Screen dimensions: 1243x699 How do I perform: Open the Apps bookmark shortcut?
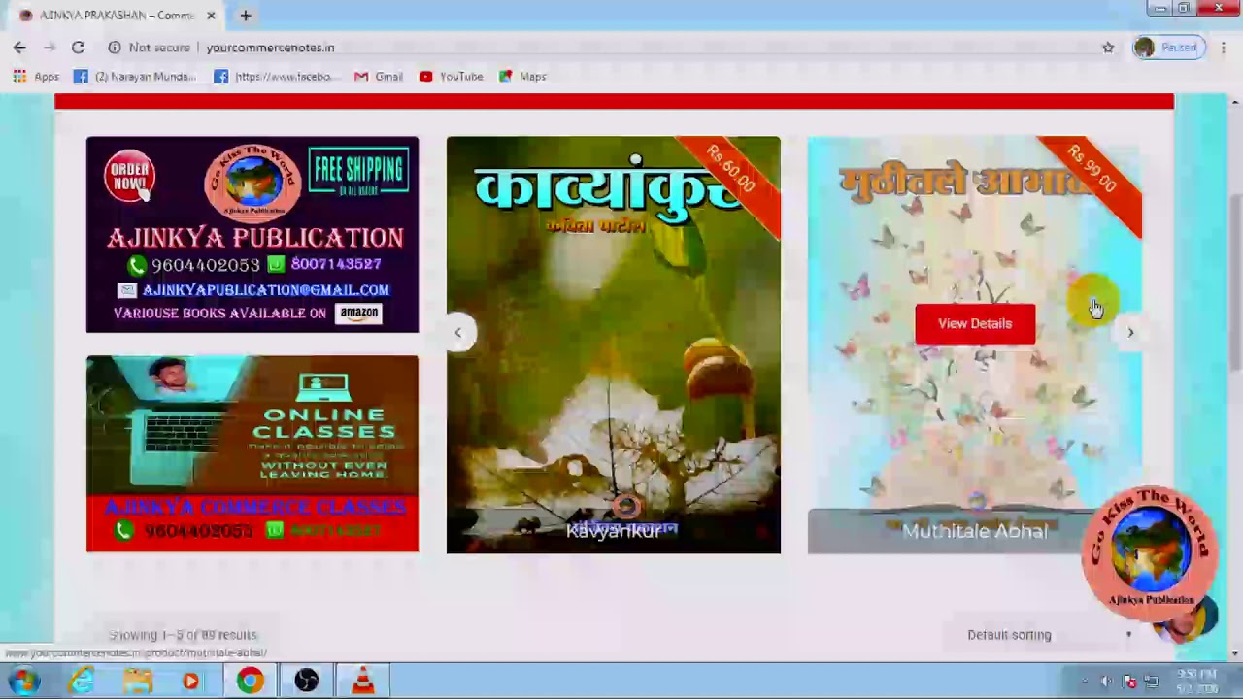point(36,76)
